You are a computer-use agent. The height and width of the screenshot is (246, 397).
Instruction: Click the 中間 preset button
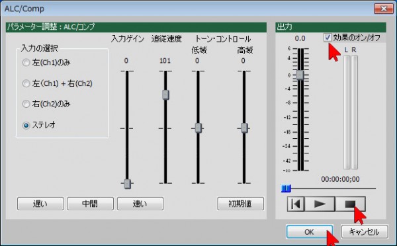pyautogui.click(x=90, y=204)
